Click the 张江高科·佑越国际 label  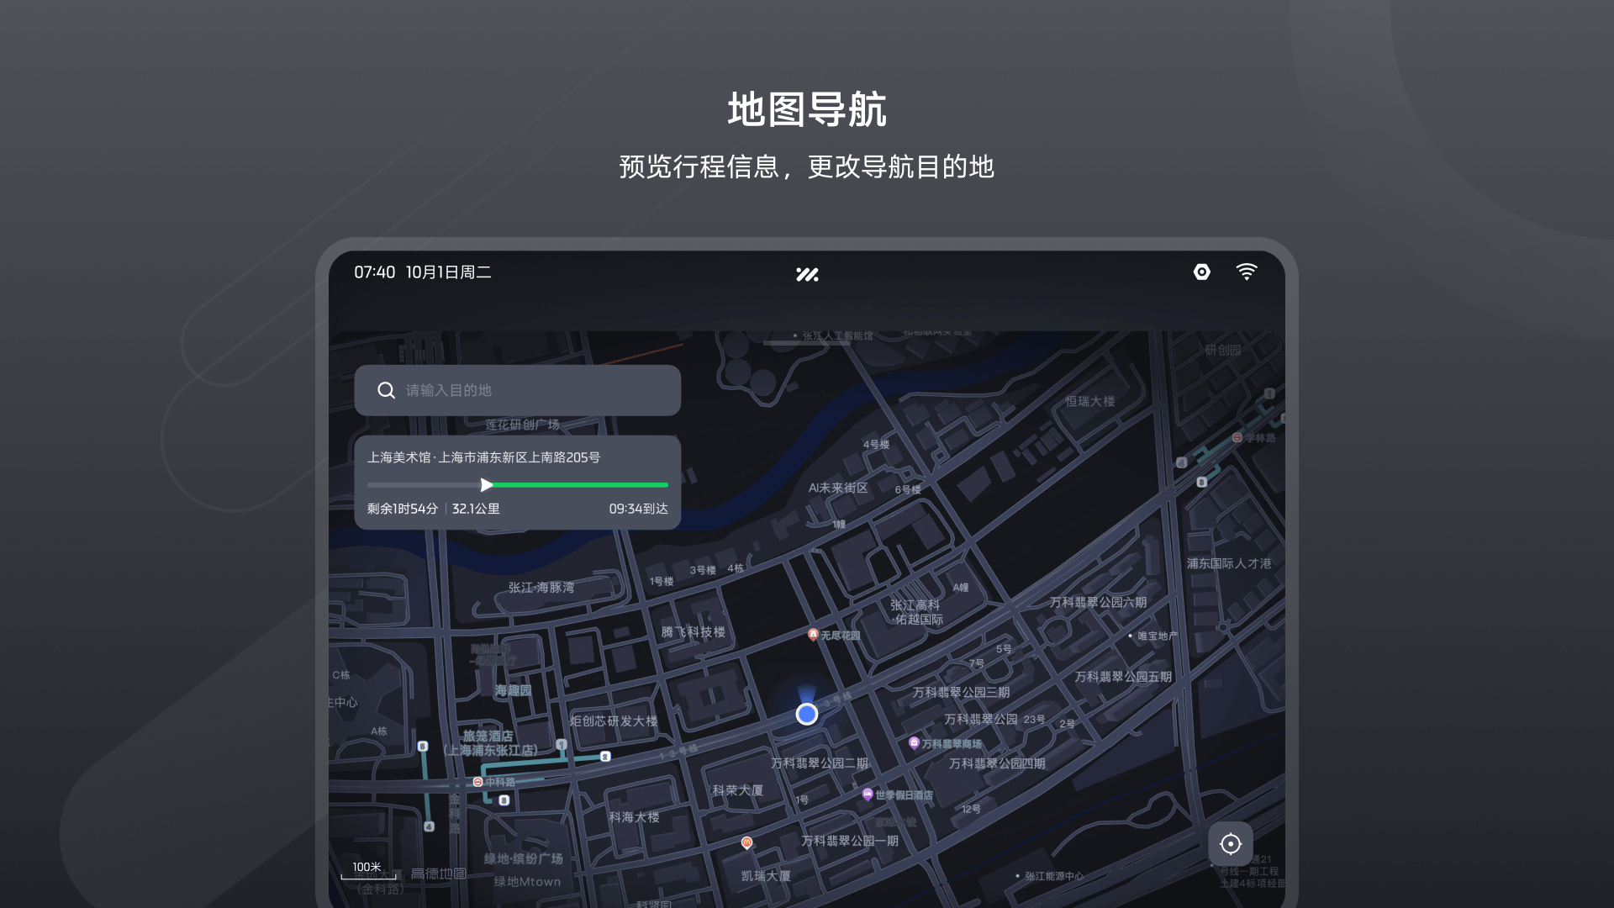(x=916, y=612)
